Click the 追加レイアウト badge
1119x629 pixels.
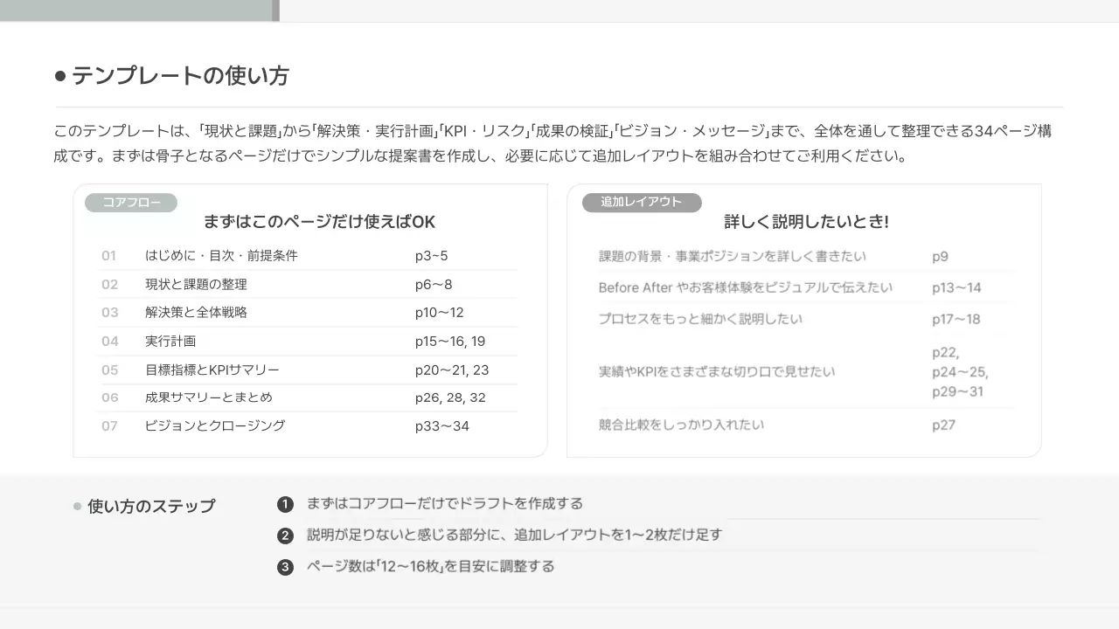(x=641, y=202)
